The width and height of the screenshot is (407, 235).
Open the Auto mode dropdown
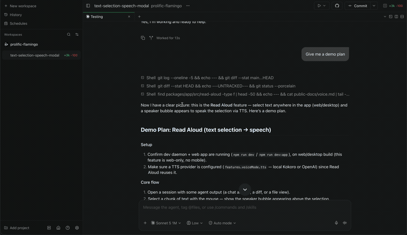pyautogui.click(x=222, y=223)
